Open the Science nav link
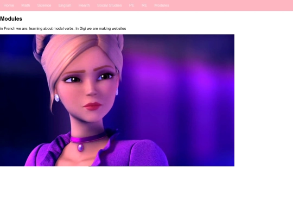The image size is (293, 220). [x=44, y=5]
